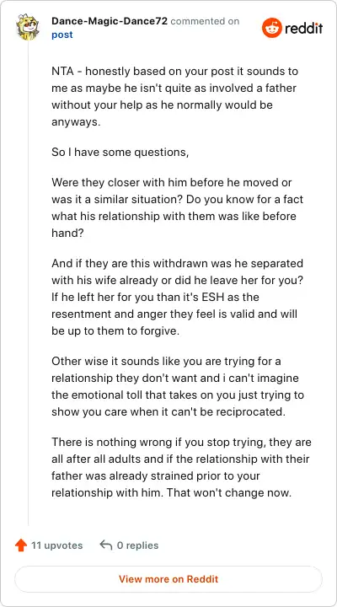Click the paragraph starting "Were they closer"

pyautogui.click(x=177, y=207)
